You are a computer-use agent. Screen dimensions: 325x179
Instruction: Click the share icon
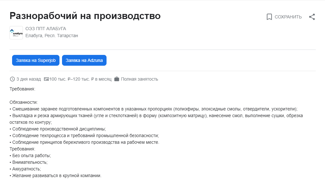pos(312,17)
